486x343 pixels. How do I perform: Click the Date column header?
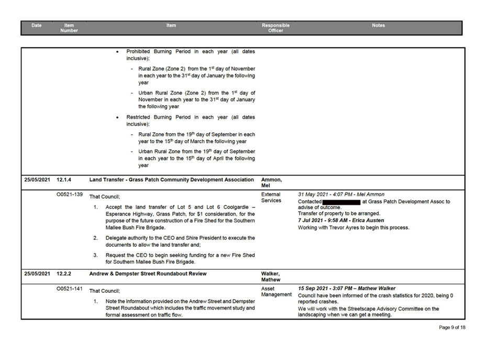pos(36,26)
